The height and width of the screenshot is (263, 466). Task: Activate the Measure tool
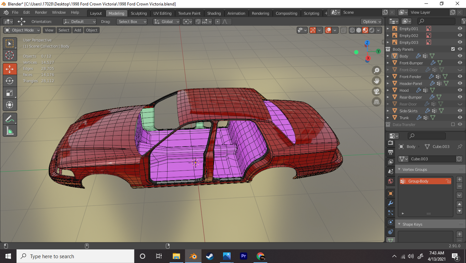pyautogui.click(x=10, y=130)
